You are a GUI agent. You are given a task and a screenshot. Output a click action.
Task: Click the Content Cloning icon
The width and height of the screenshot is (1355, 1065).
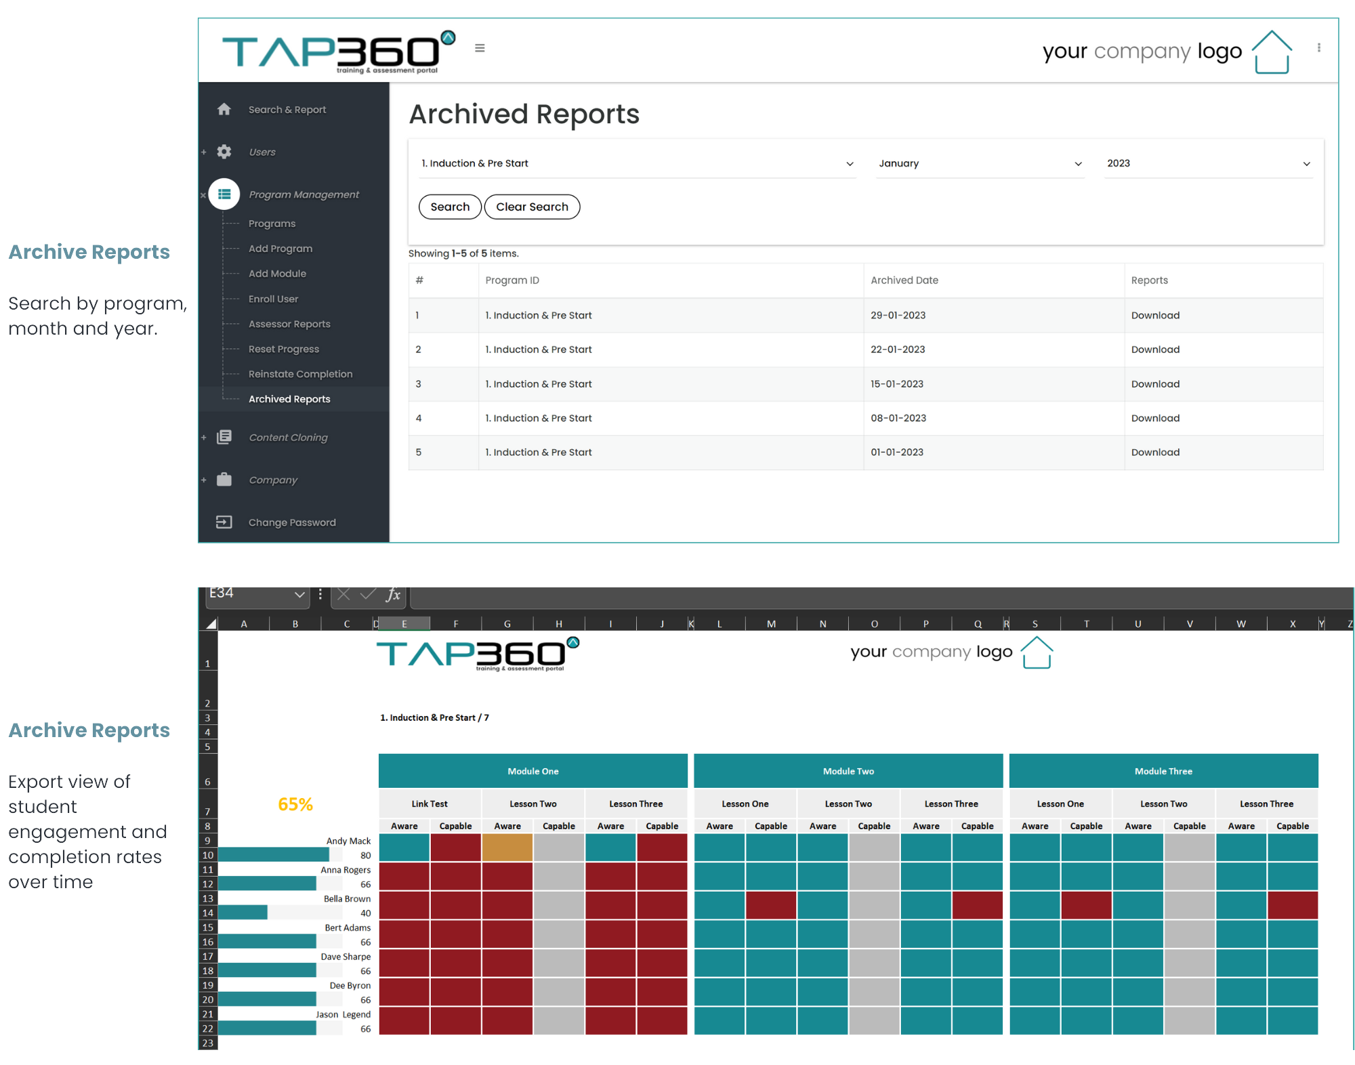pos(224,437)
